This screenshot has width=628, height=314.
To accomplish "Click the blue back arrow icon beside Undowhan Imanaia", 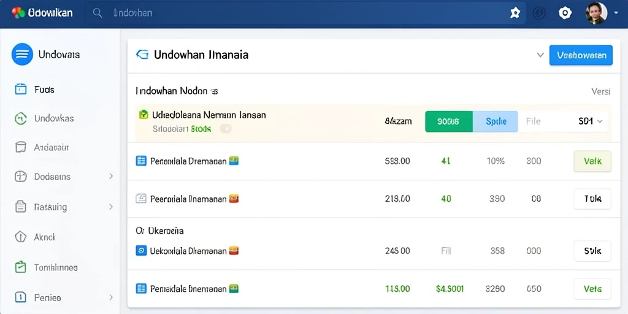I will point(142,55).
